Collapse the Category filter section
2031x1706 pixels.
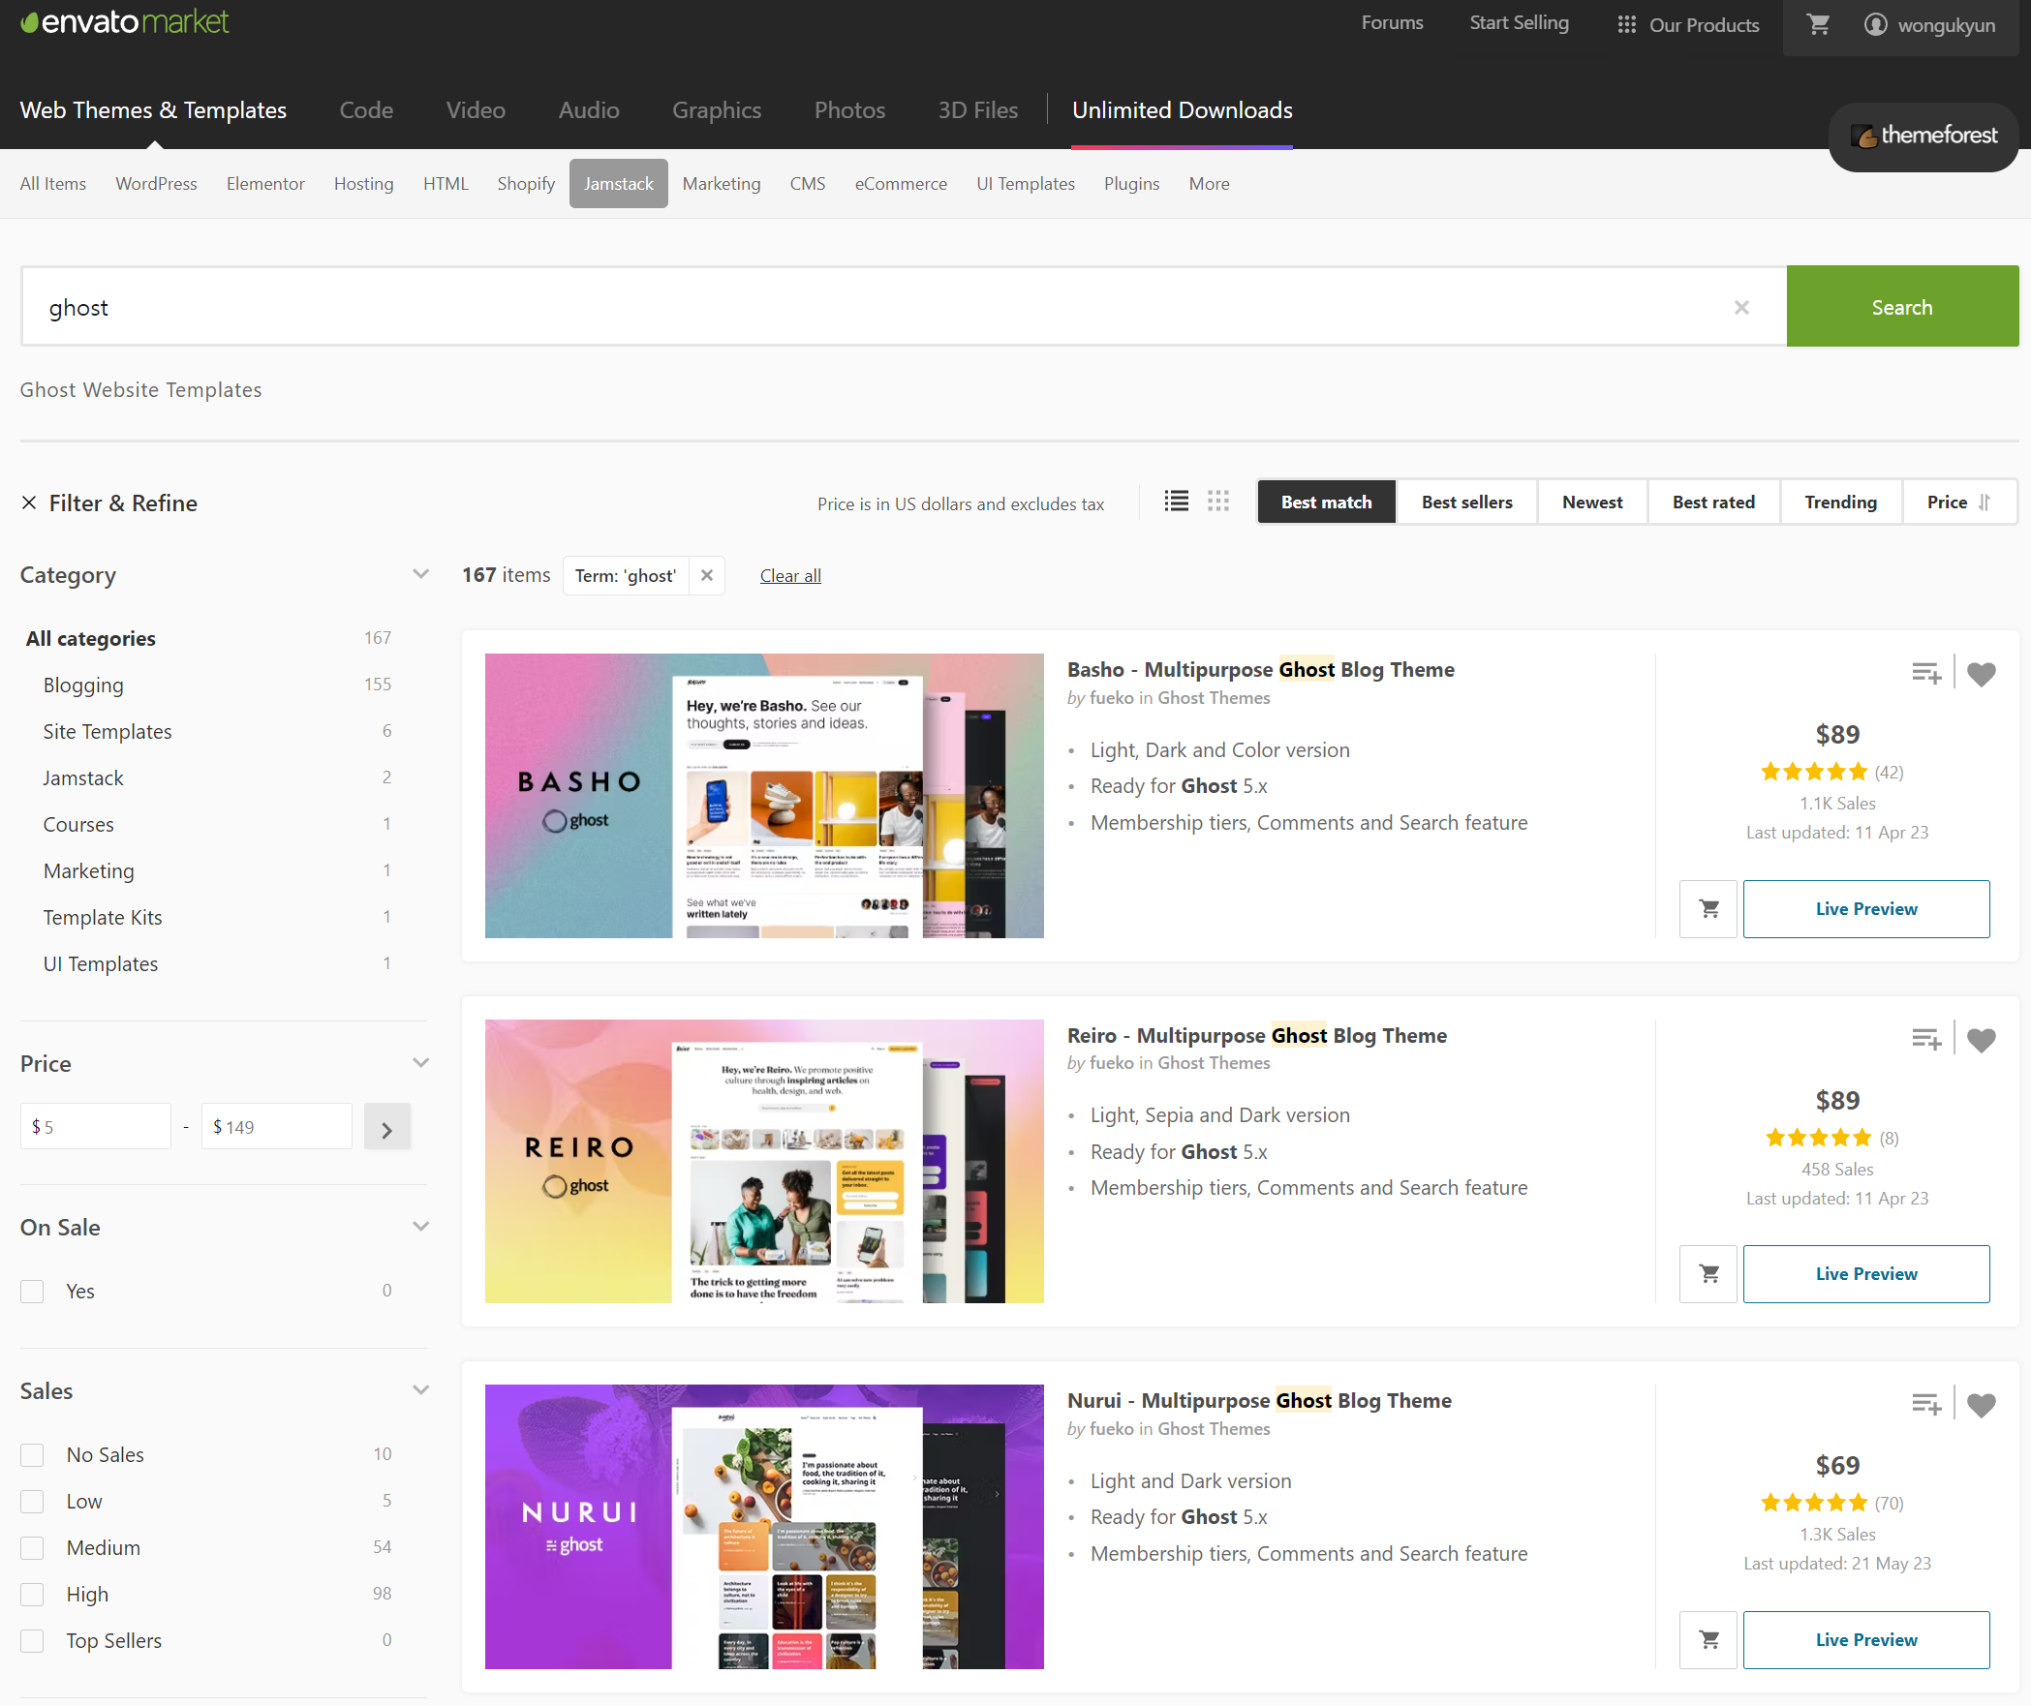420,574
